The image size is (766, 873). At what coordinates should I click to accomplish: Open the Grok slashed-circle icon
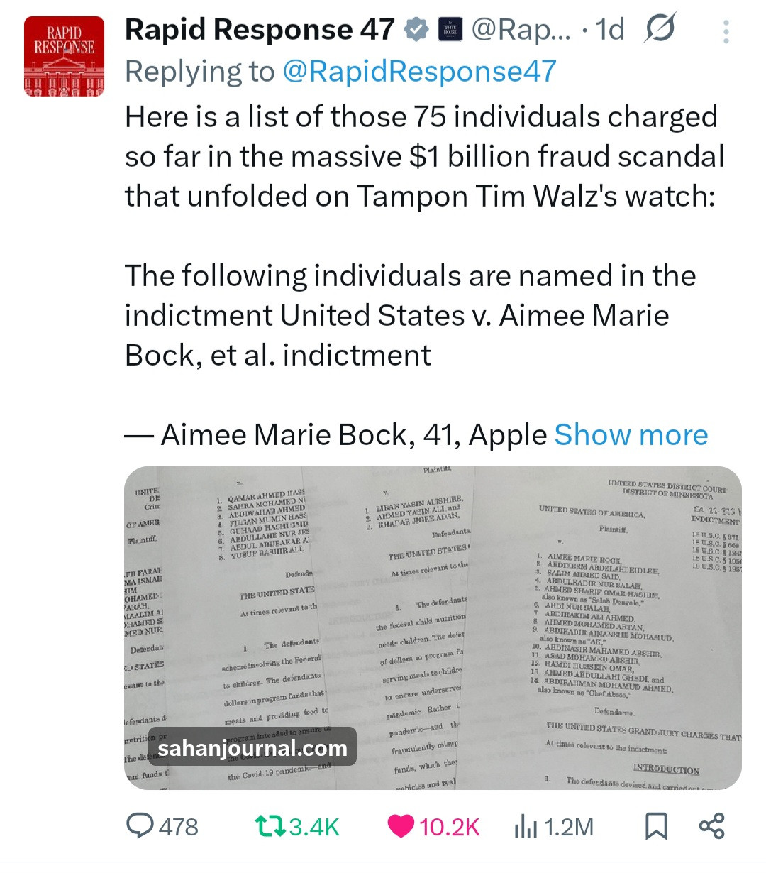click(659, 29)
